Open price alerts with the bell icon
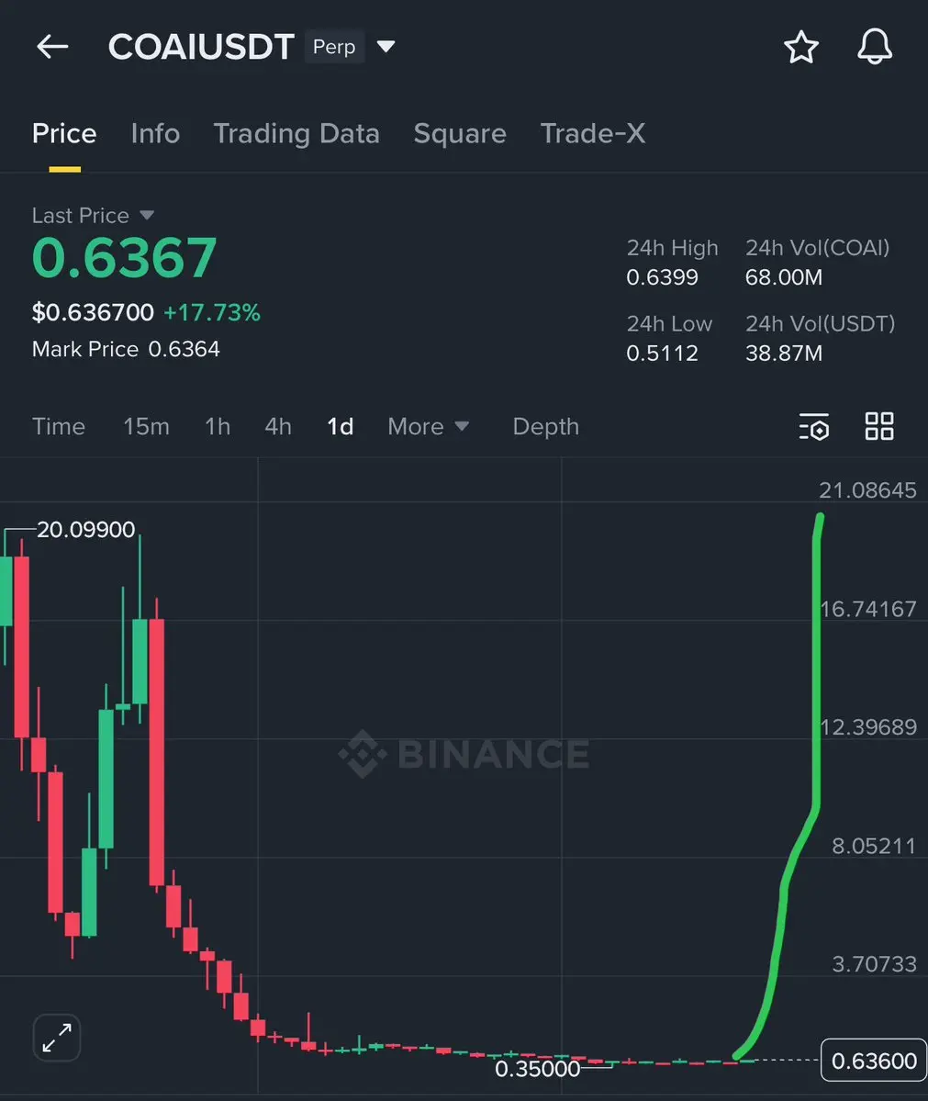928x1101 pixels. pyautogui.click(x=875, y=47)
